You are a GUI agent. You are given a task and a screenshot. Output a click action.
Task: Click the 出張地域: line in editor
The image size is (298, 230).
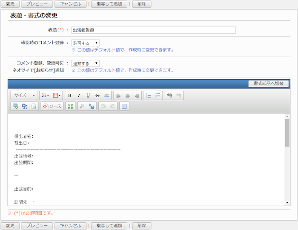coord(24,156)
